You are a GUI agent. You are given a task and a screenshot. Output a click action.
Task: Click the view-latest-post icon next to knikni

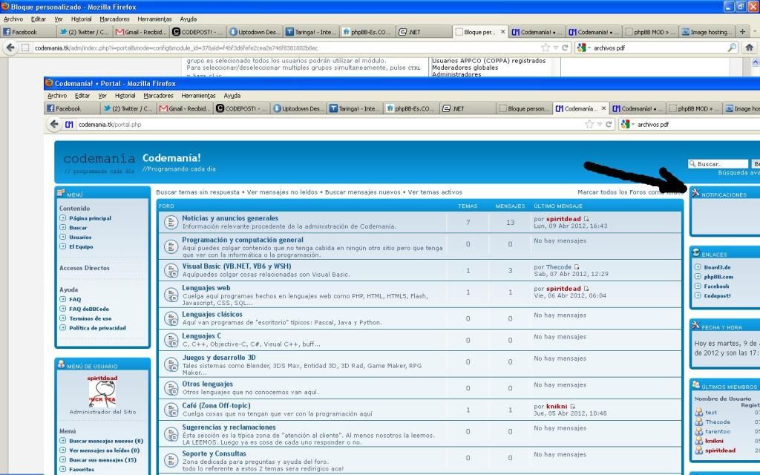572,406
